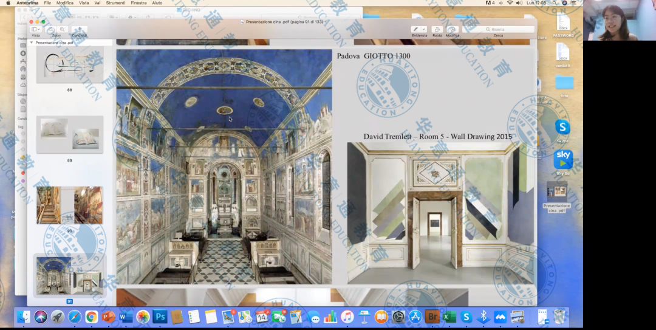Open the Anteprima application menu

(x=27, y=3)
